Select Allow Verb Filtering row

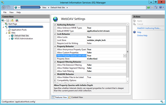pyautogui.click(x=91, y=71)
